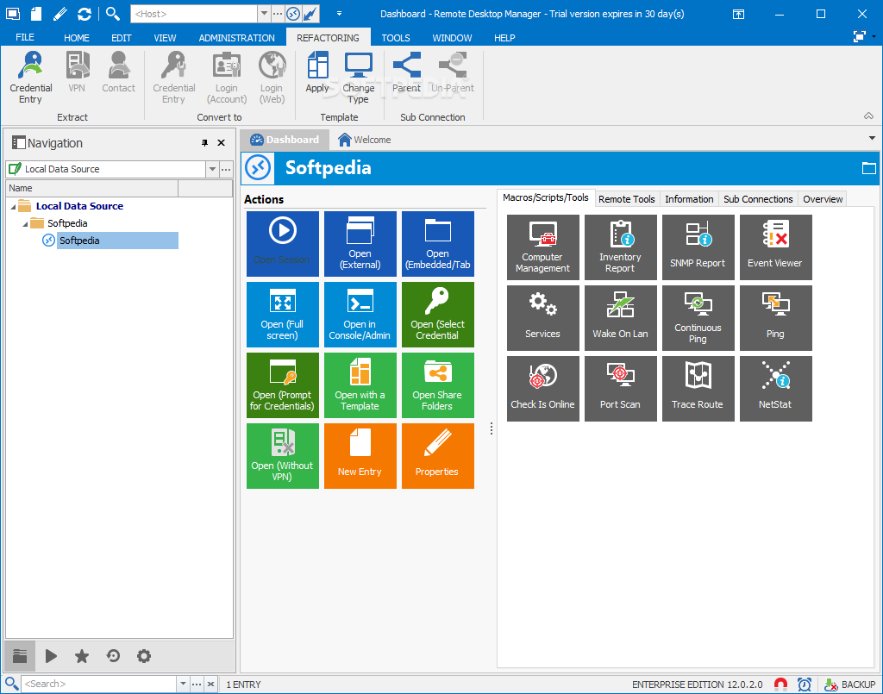
Task: Open the Computer Management tool
Action: click(x=543, y=247)
